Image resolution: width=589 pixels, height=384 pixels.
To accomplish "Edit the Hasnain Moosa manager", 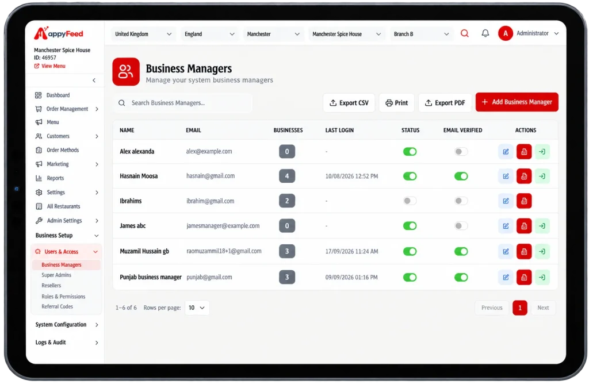I will coord(506,176).
